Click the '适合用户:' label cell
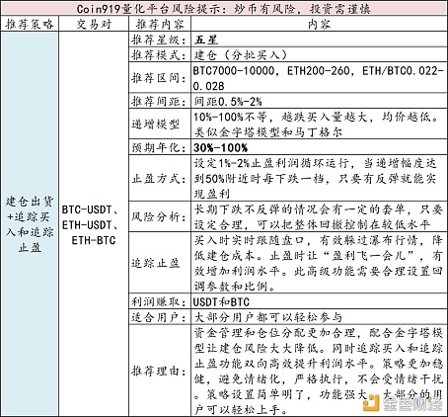This screenshot has width=448, height=417. point(160,316)
